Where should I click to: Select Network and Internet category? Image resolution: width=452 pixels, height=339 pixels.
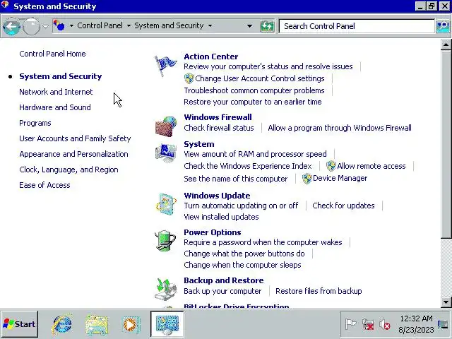pos(56,92)
